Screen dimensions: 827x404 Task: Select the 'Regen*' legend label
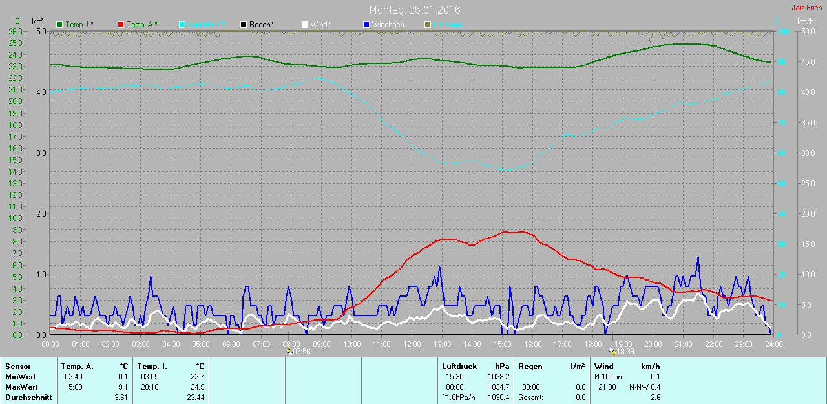pyautogui.click(x=261, y=25)
